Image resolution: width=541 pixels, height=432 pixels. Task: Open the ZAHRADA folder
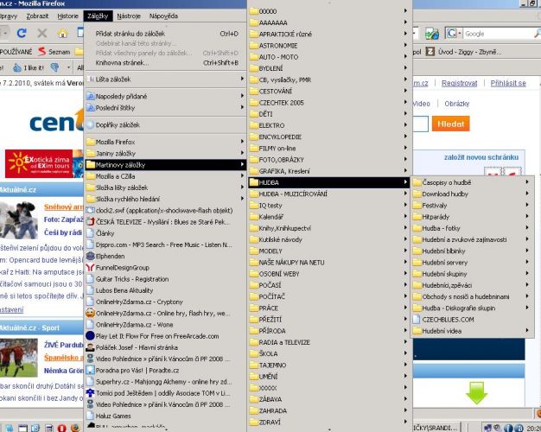328,410
